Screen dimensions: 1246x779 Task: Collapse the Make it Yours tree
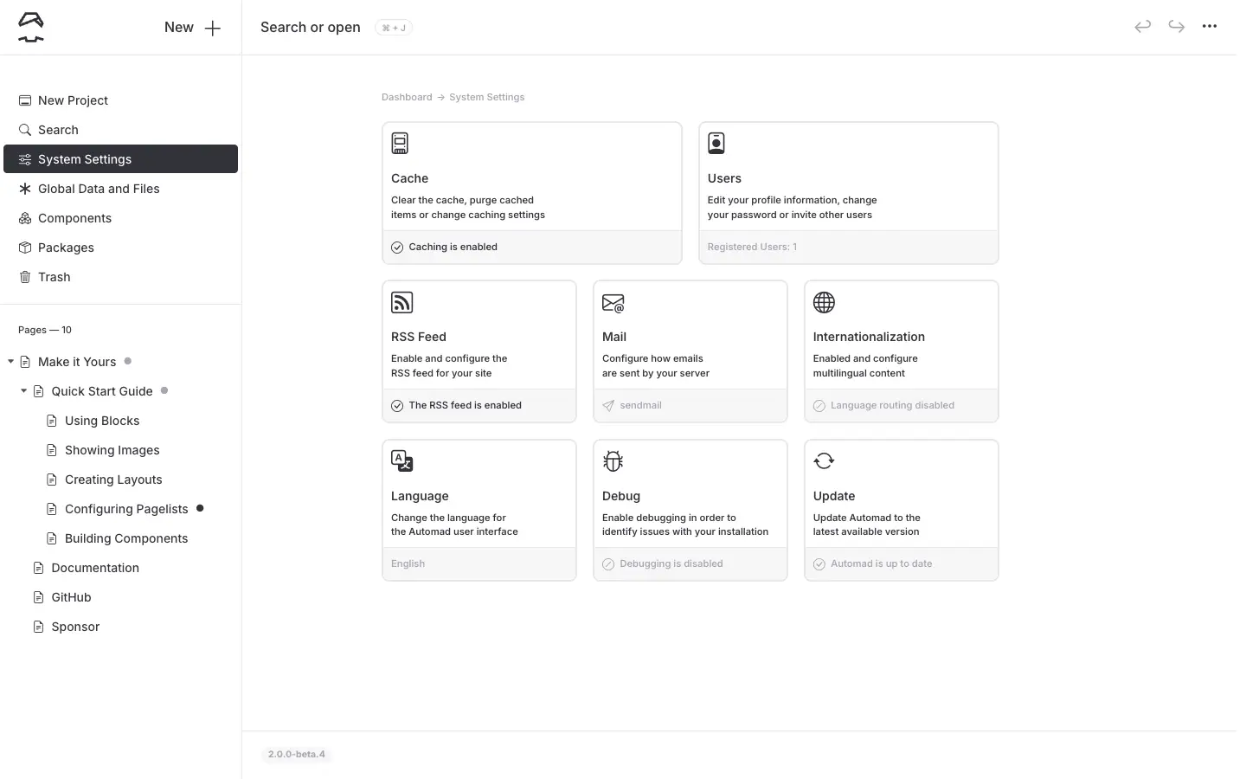[x=10, y=362]
